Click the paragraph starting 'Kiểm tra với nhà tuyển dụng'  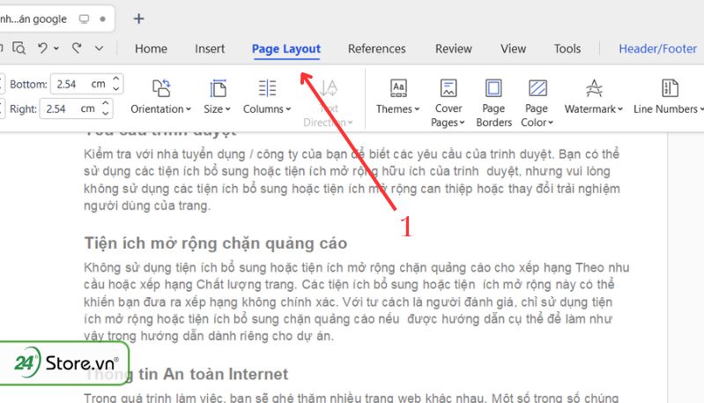pos(352,180)
